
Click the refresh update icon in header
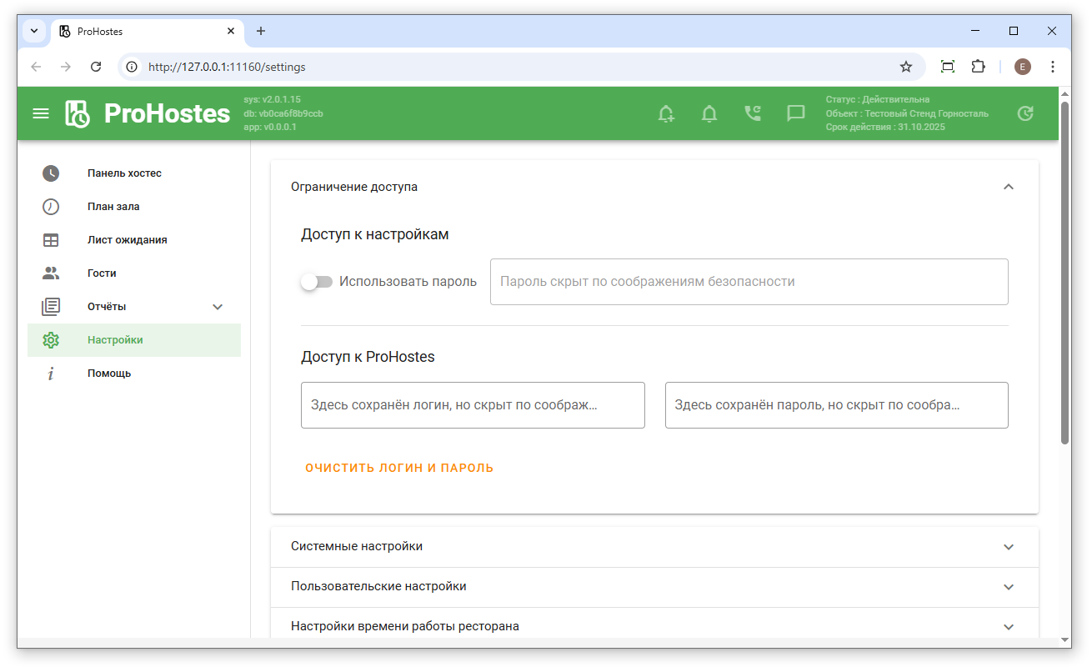[x=1026, y=113]
